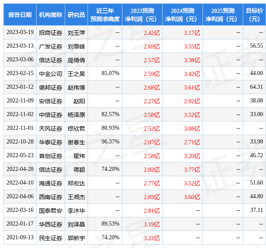Select the date cell 2022-11-09
The height and width of the screenshot is (248, 266).
pyautogui.click(x=20, y=100)
